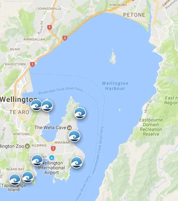Click the Petone place label
Image resolution: width=178 pixels, height=201 pixels.
click(x=134, y=15)
